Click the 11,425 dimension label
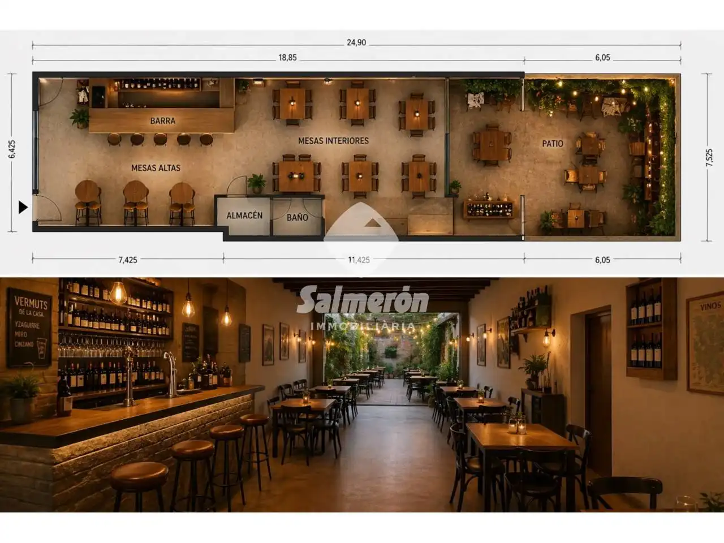The width and height of the screenshot is (724, 543). [x=359, y=260]
